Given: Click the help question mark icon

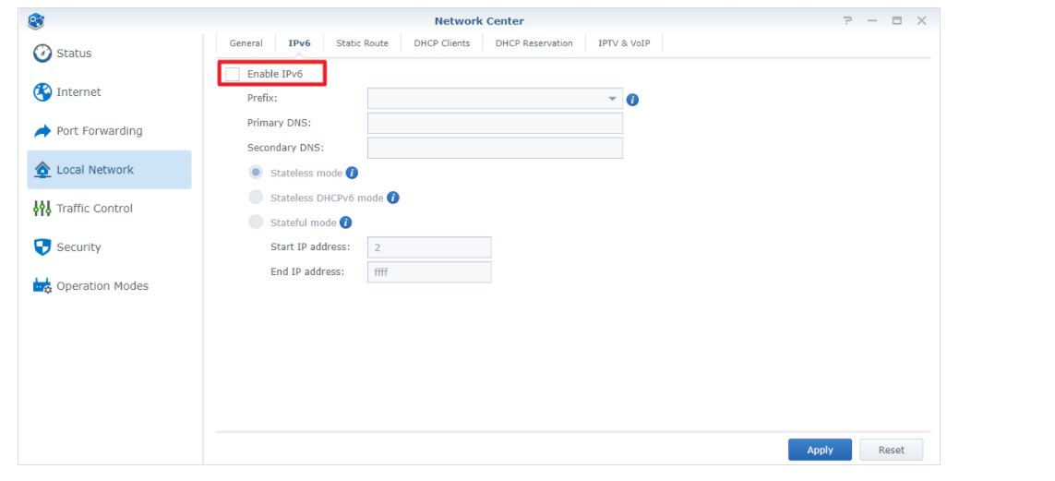Looking at the screenshot, I should (x=847, y=21).
